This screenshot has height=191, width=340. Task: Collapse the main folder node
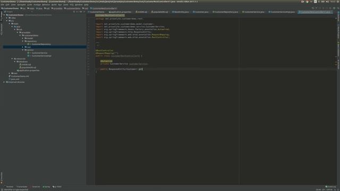10,23
